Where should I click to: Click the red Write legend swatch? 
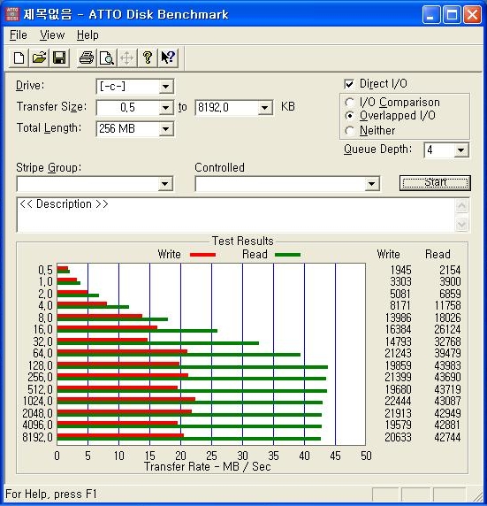tap(203, 255)
